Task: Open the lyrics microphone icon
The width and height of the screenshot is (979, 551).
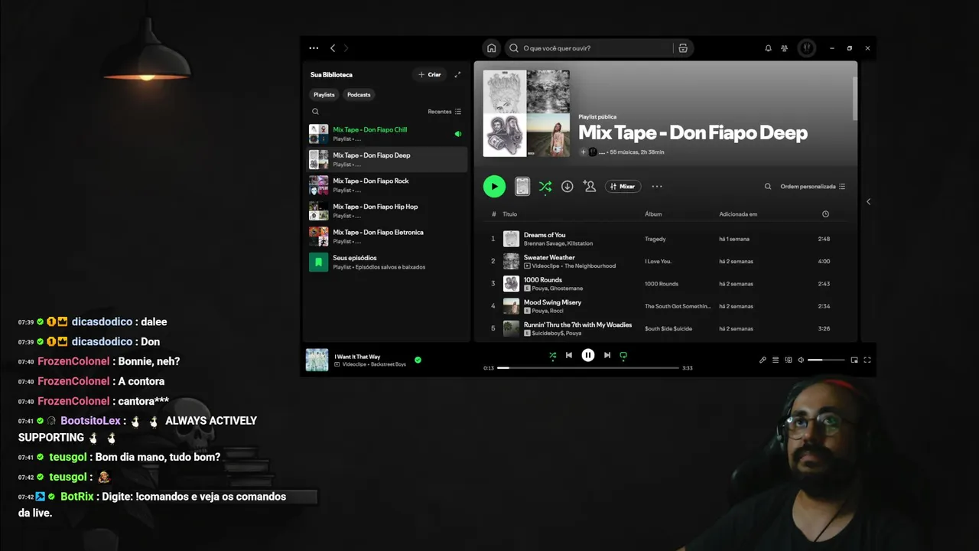Action: 763,360
